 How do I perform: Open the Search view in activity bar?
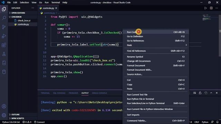tap(4, 18)
